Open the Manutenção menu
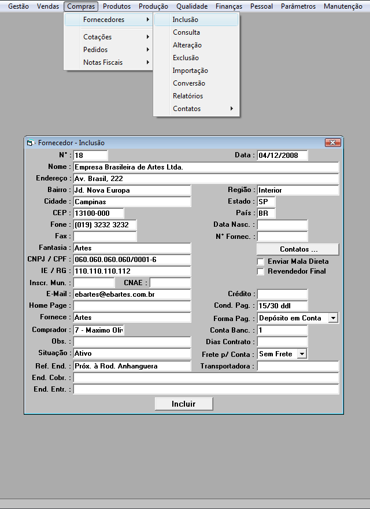 [x=343, y=6]
